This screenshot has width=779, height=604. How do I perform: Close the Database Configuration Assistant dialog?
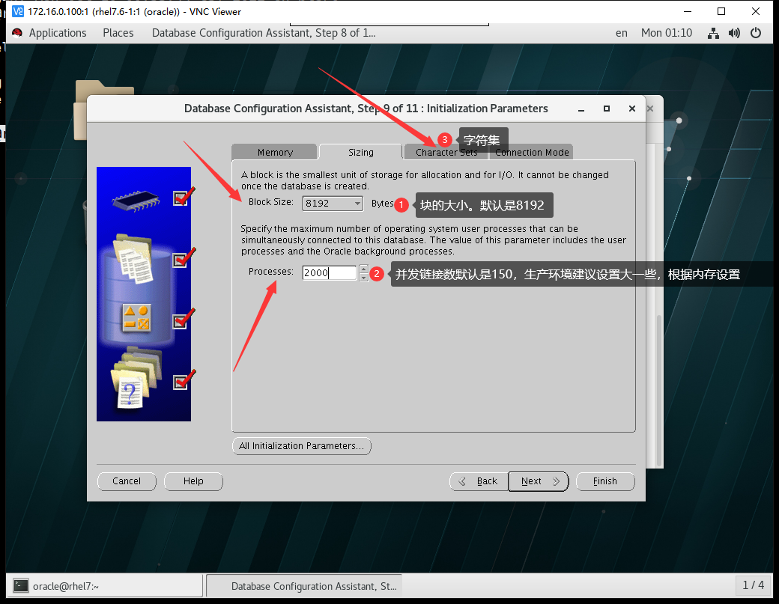click(632, 109)
